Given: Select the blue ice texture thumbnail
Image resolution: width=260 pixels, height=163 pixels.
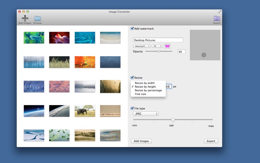Looking at the screenshot, I should pos(34,86).
